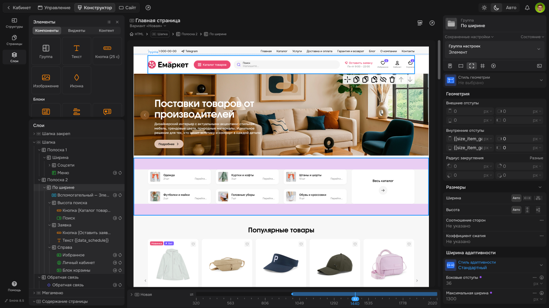This screenshot has width=549, height=308.
Task: Switch to the Виджеты tab
Action: 77,31
